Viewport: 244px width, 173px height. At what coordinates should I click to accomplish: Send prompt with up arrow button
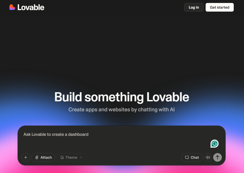218,157
